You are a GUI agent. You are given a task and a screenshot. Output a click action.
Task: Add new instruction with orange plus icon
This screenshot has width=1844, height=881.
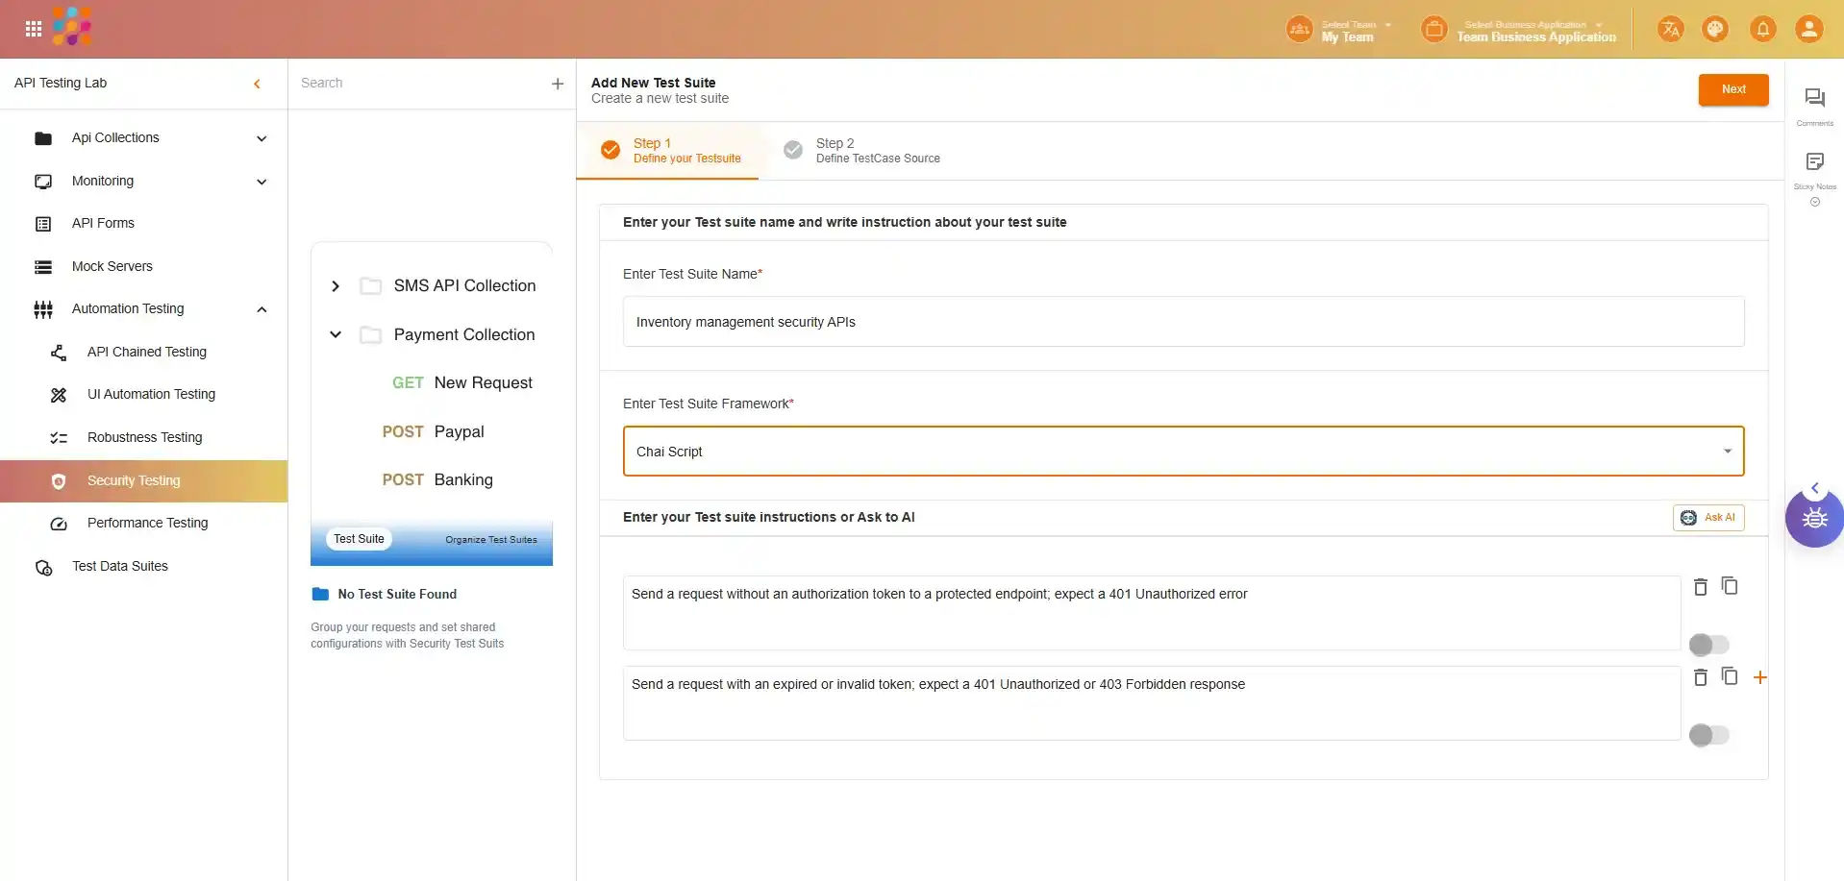1759,677
